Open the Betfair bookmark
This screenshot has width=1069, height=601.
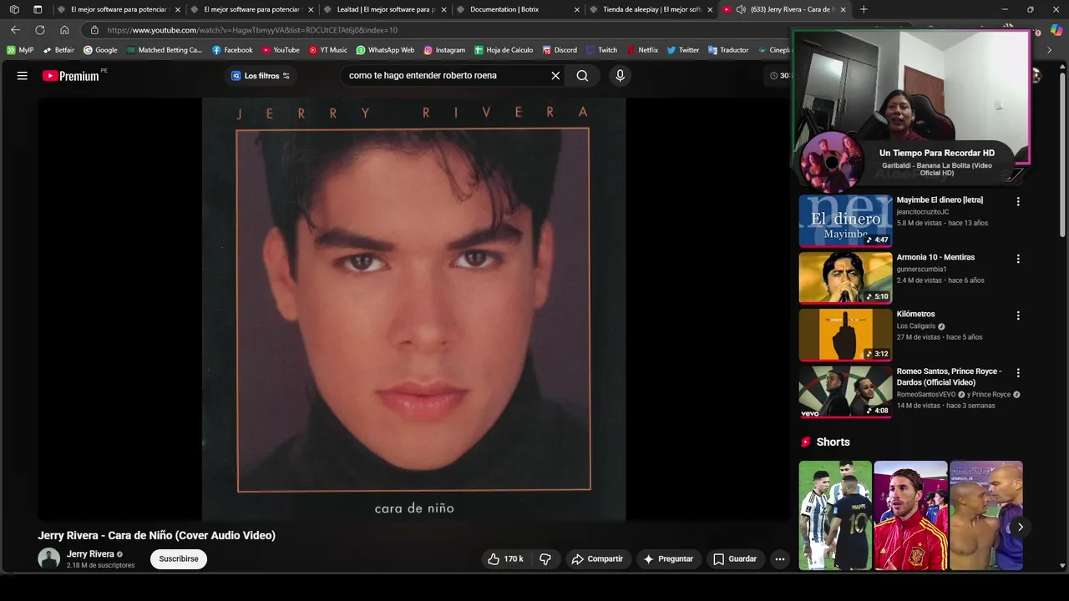pos(58,50)
